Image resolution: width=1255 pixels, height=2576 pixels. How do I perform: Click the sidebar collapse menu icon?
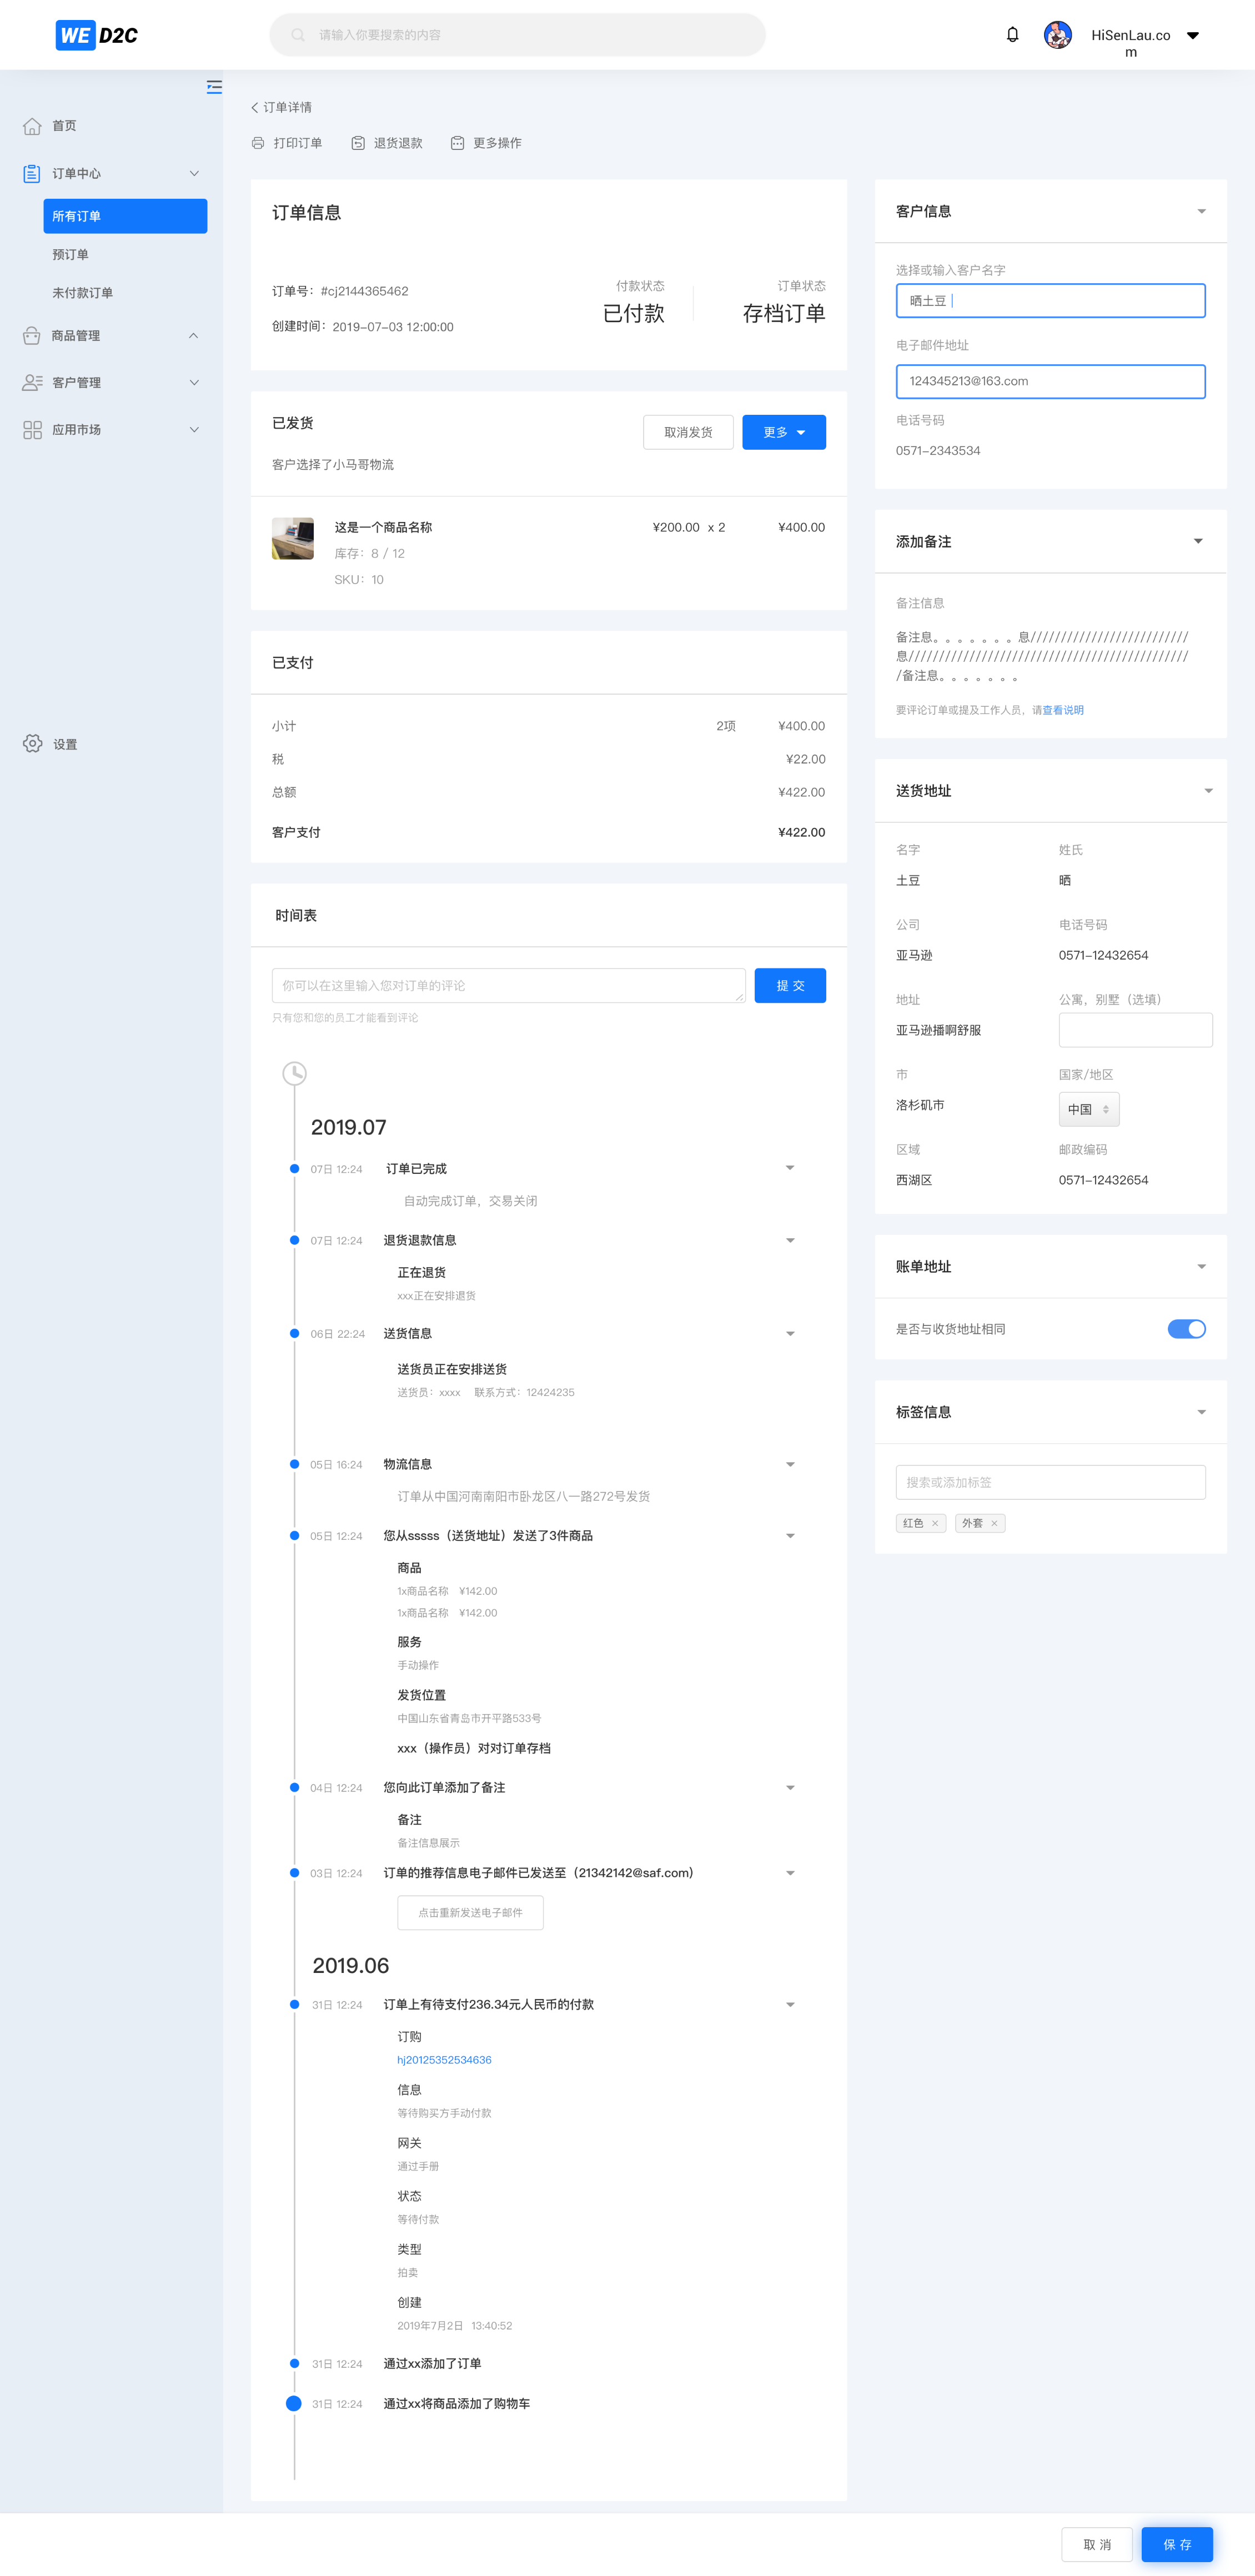pyautogui.click(x=214, y=87)
